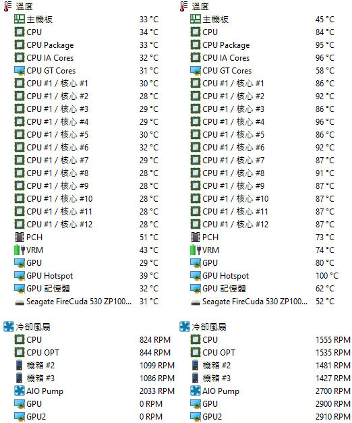
Task: Click the thermometer icon beside 溫度 in the idle readings
Action: click(8, 6)
